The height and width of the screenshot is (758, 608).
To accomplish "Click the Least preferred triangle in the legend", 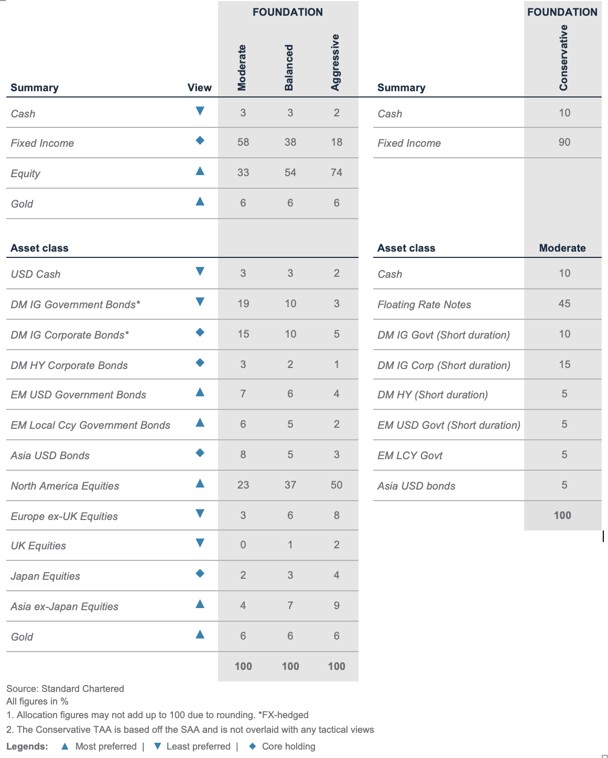I will point(157,746).
